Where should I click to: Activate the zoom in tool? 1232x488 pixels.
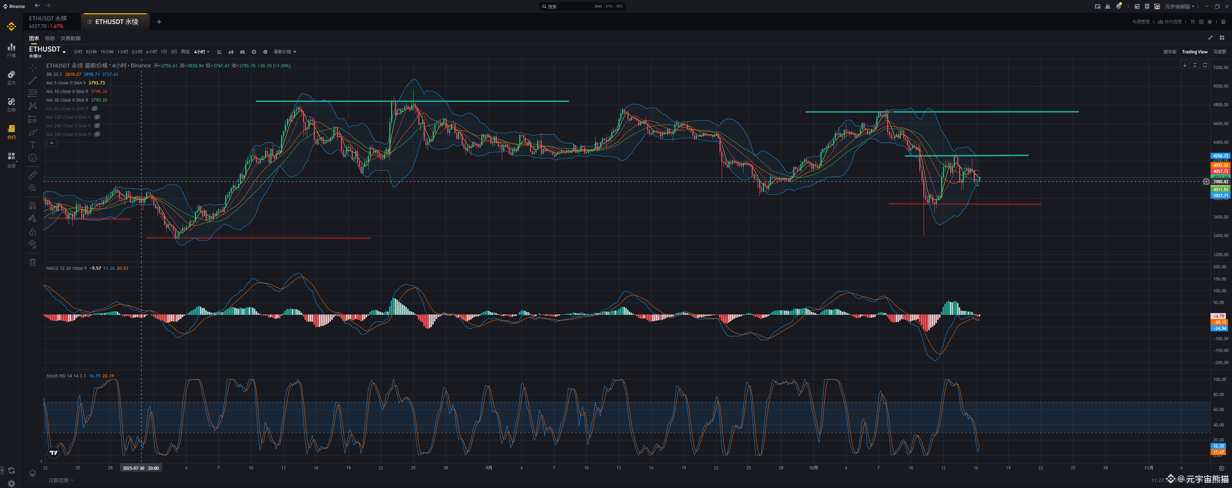point(33,188)
